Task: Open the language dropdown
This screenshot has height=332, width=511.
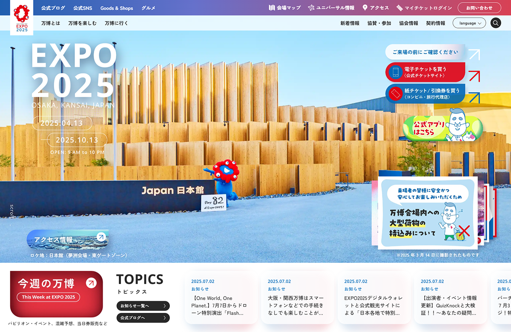Action: coord(469,23)
